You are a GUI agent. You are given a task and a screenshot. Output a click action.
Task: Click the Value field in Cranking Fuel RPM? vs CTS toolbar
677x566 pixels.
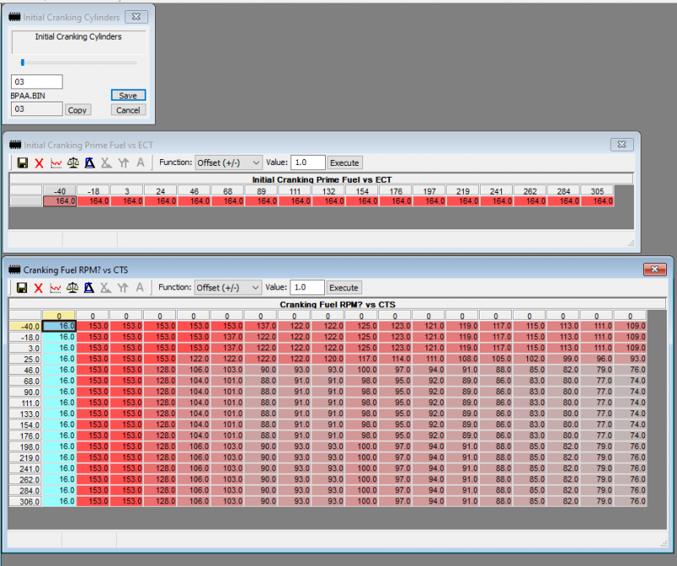pyautogui.click(x=307, y=288)
